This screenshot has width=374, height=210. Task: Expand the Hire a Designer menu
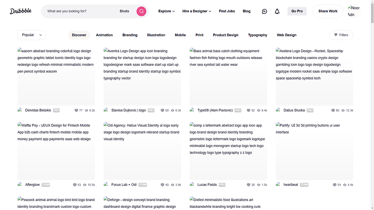pyautogui.click(x=197, y=11)
